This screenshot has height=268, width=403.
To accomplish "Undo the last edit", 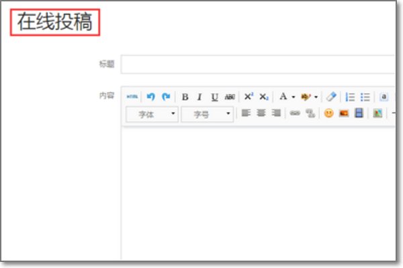I will 150,96.
